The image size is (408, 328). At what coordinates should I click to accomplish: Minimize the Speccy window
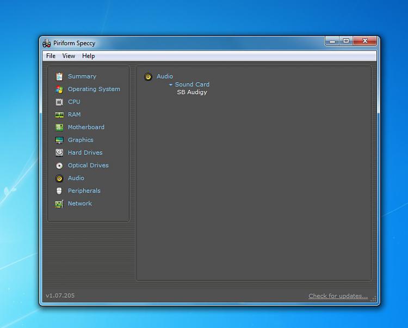pyautogui.click(x=332, y=41)
